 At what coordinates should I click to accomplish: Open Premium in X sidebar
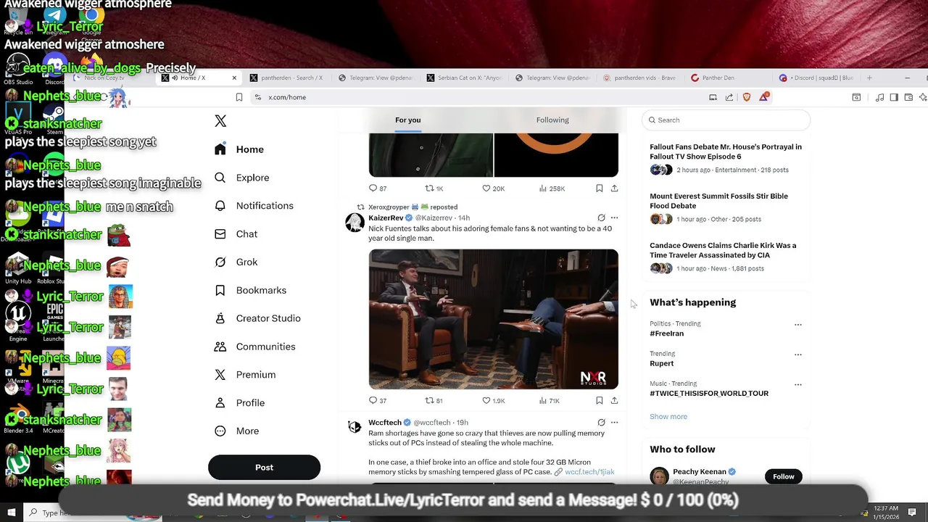pyautogui.click(x=245, y=375)
